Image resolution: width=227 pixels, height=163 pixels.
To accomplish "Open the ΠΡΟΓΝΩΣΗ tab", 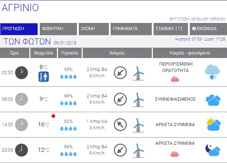I will coord(19,29).
